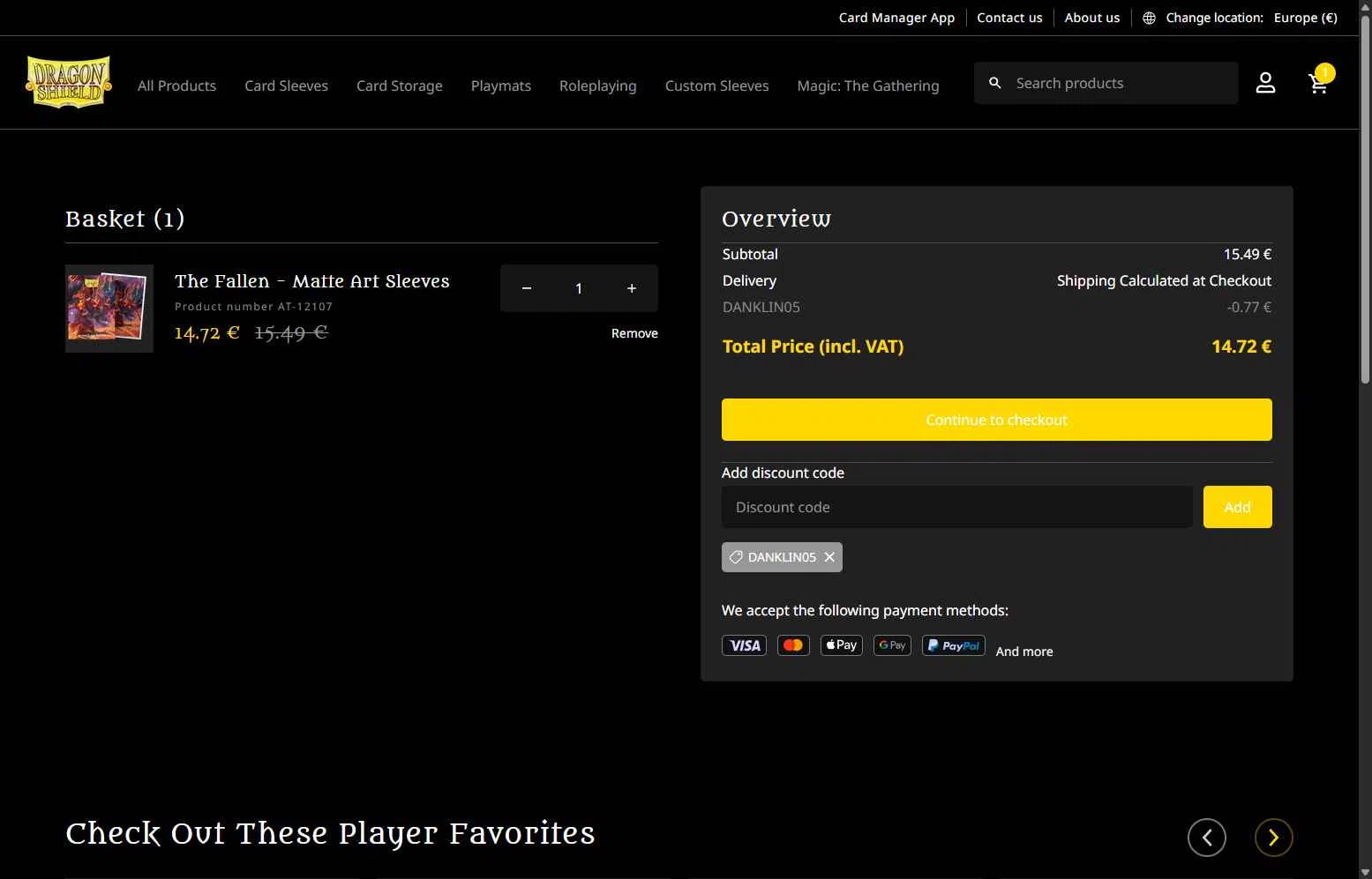This screenshot has width=1372, height=879.
Task: Open the Magic: The Gathering menu
Action: click(868, 86)
